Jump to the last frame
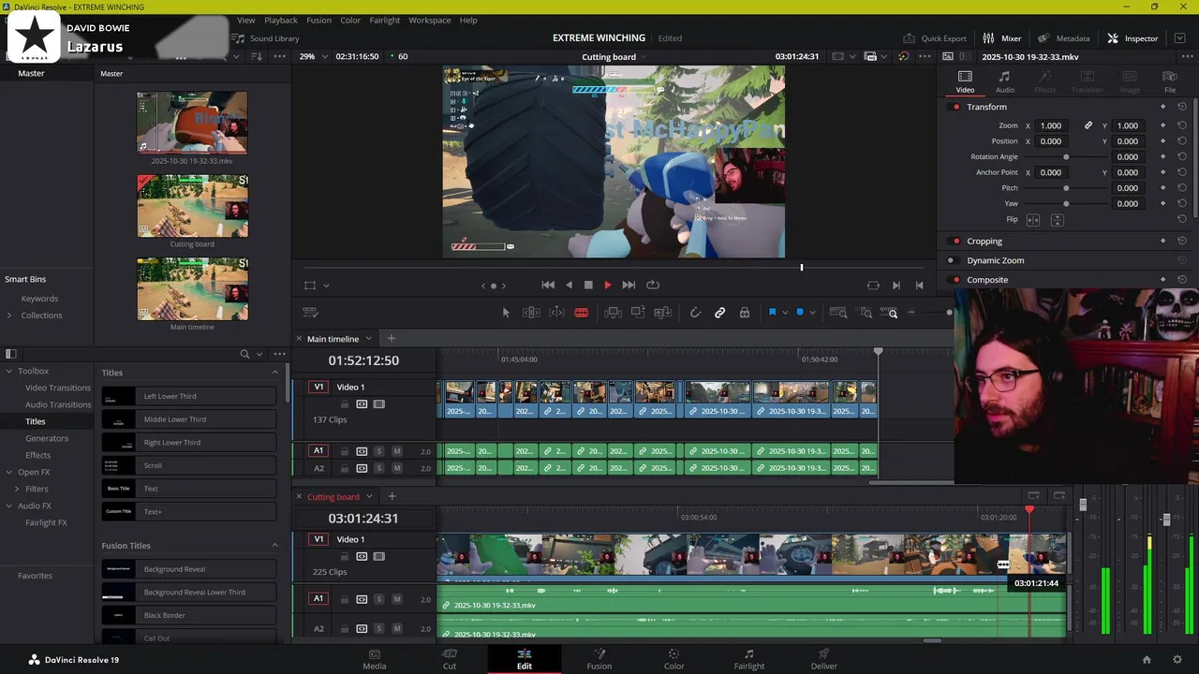The width and height of the screenshot is (1199, 674). pos(629,285)
